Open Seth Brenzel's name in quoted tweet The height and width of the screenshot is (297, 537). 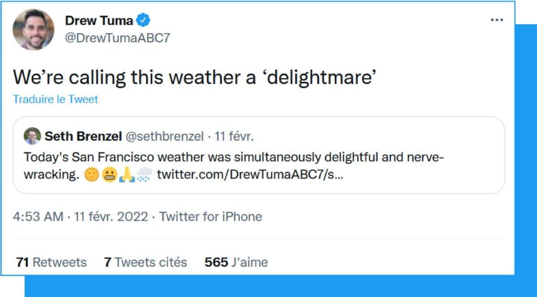coord(82,137)
